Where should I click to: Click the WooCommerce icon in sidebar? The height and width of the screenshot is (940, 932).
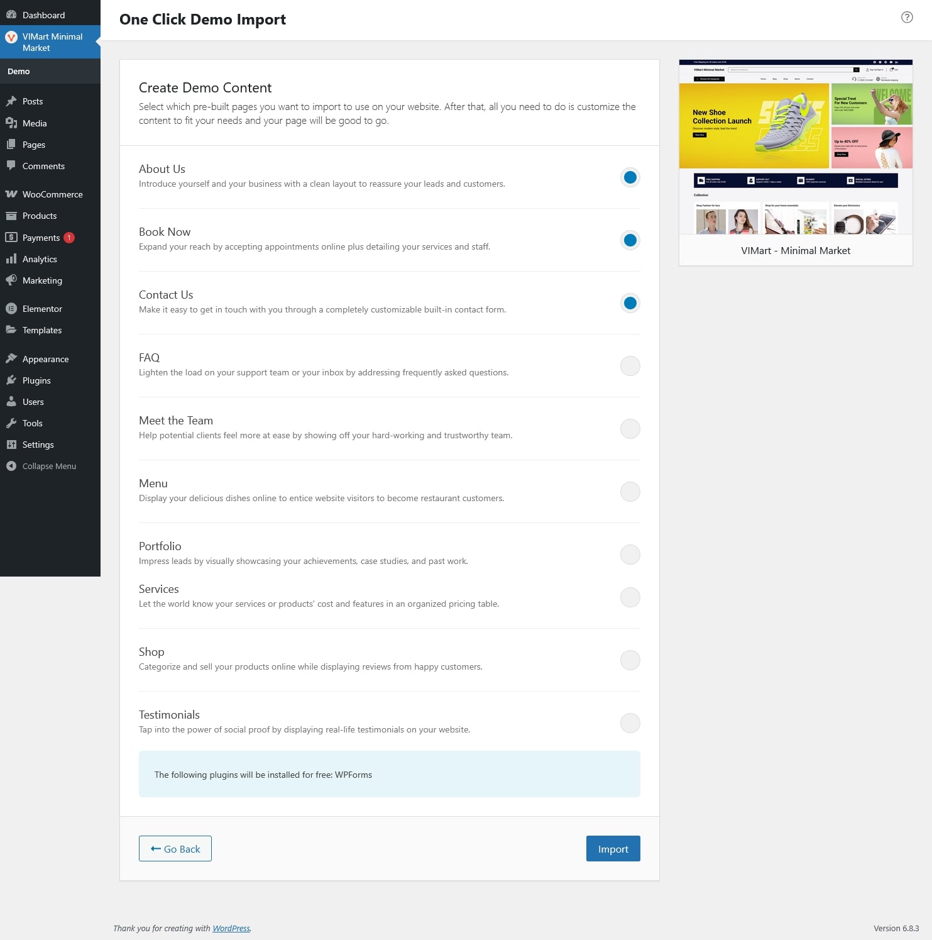coord(11,194)
